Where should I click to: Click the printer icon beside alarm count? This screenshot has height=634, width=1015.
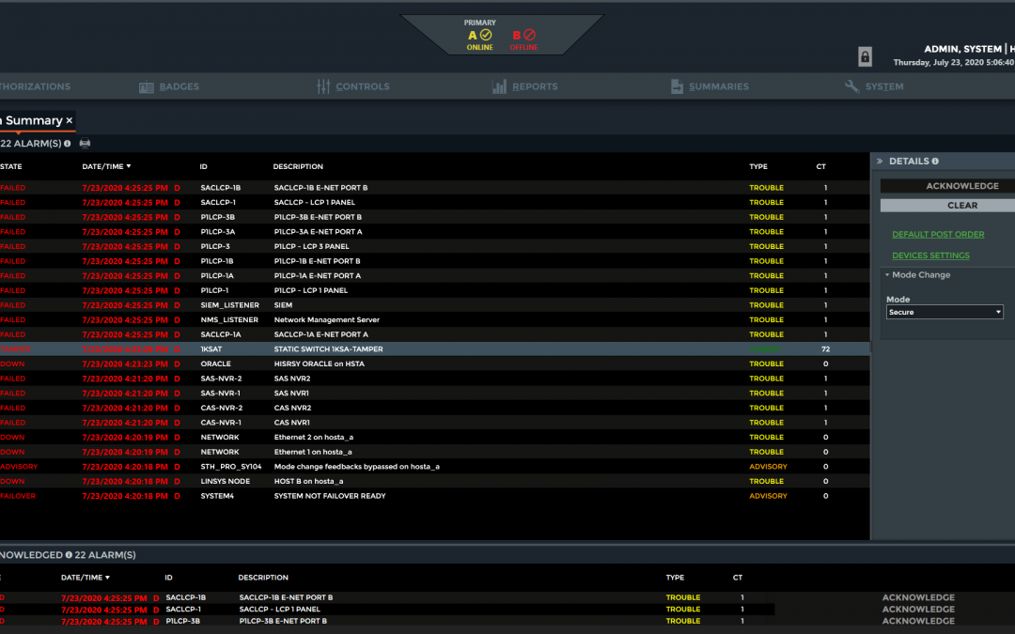point(86,144)
